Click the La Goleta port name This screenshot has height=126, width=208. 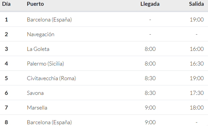(x=38, y=49)
